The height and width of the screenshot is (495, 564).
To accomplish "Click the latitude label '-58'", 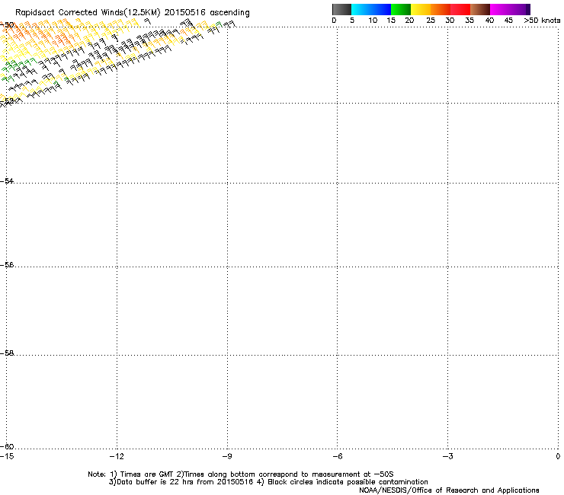I will tap(7, 353).
